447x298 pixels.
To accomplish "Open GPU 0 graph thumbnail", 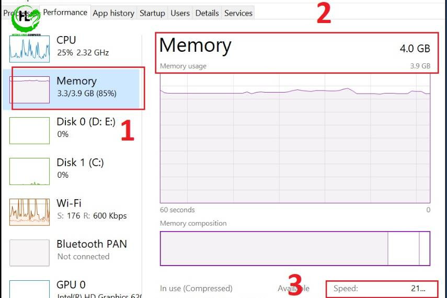I will coord(29,289).
